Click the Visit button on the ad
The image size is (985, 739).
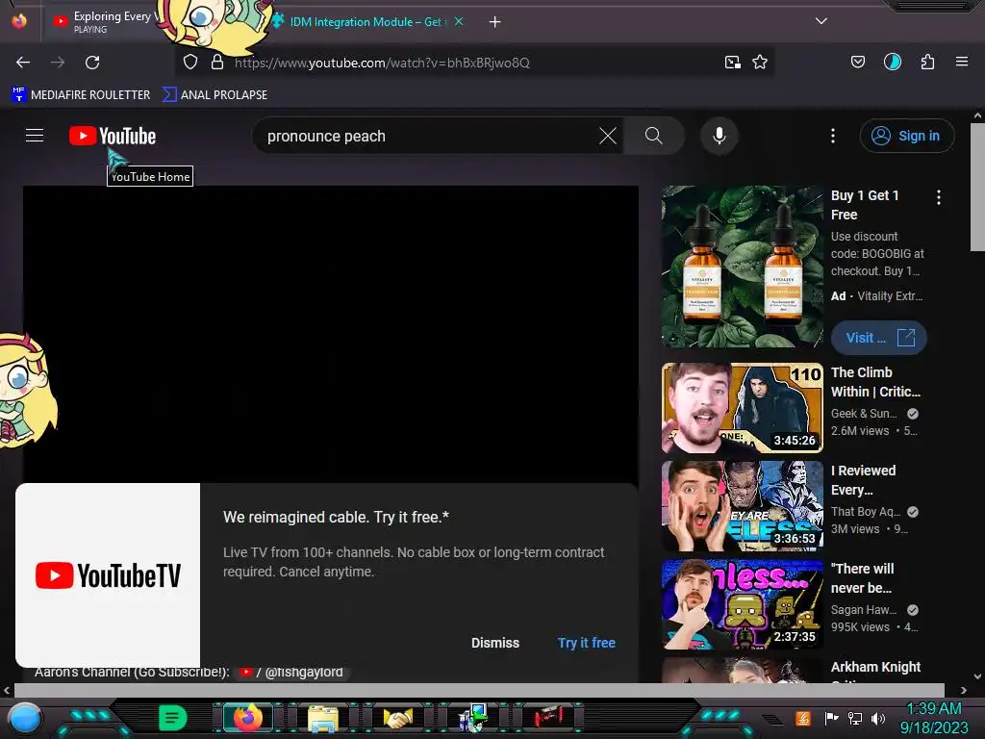(879, 338)
